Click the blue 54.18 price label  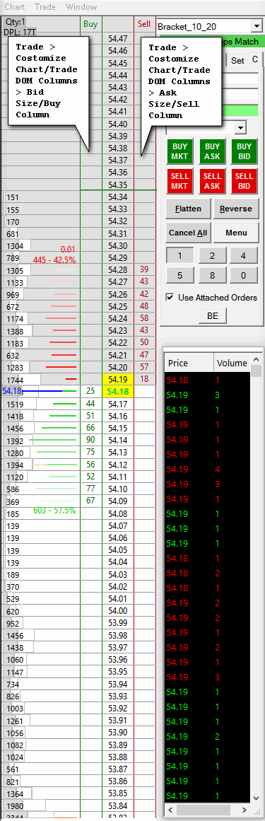12,391
